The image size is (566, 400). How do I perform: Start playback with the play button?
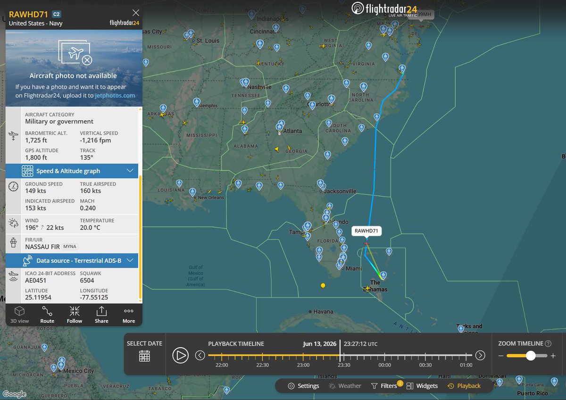click(180, 355)
